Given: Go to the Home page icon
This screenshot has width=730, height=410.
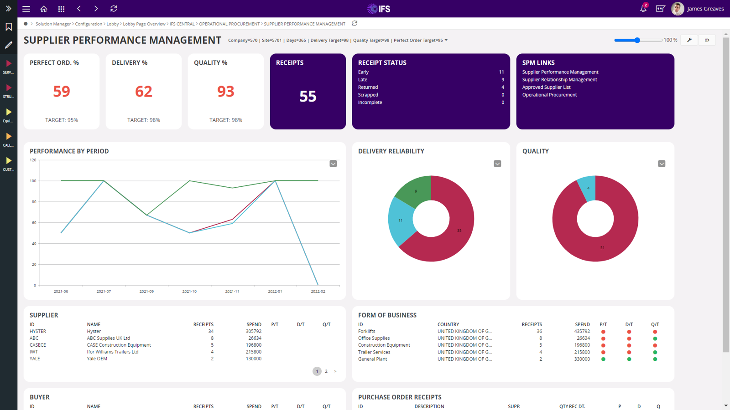Looking at the screenshot, I should pyautogui.click(x=44, y=9).
